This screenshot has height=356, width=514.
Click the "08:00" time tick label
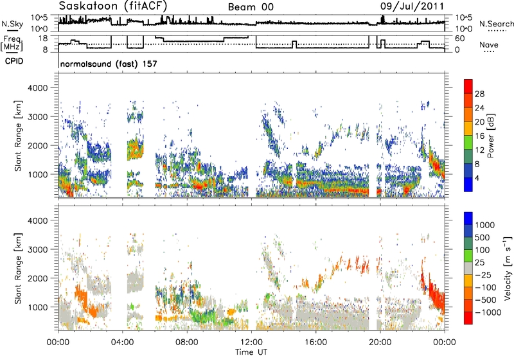(x=187, y=343)
